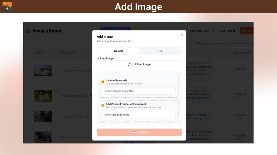This screenshot has width=277, height=155.
Task: Click the Upload Image button
Action: tap(139, 64)
